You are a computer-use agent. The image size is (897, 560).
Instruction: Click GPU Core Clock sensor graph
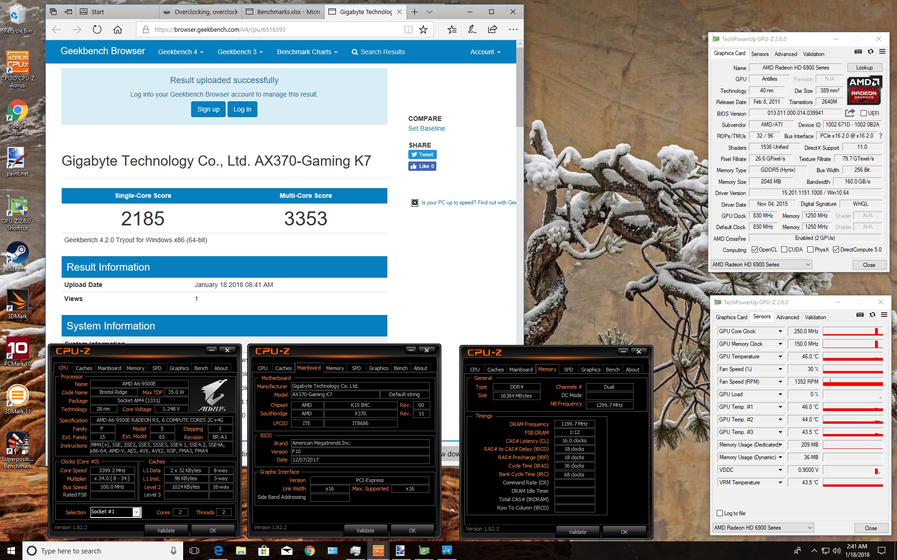(853, 331)
